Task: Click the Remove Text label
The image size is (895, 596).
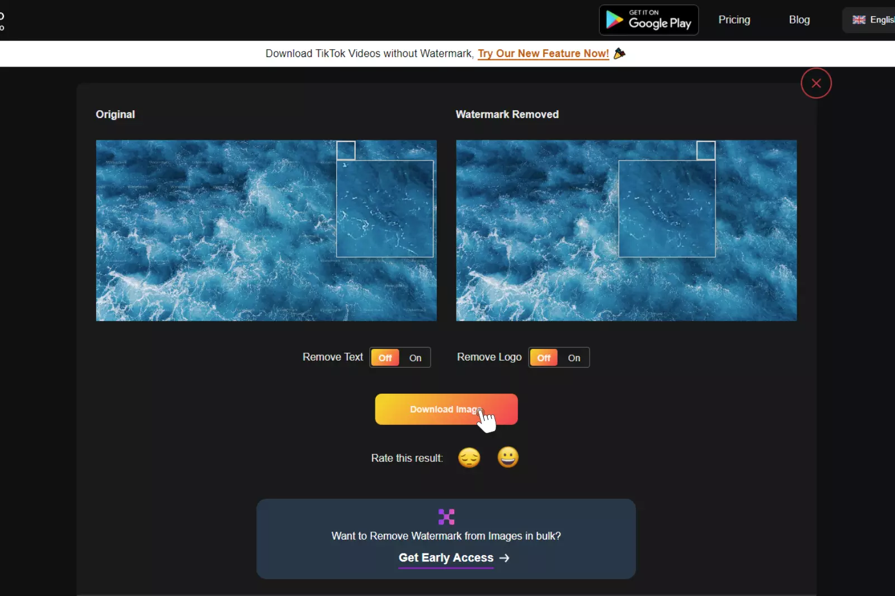Action: point(333,357)
